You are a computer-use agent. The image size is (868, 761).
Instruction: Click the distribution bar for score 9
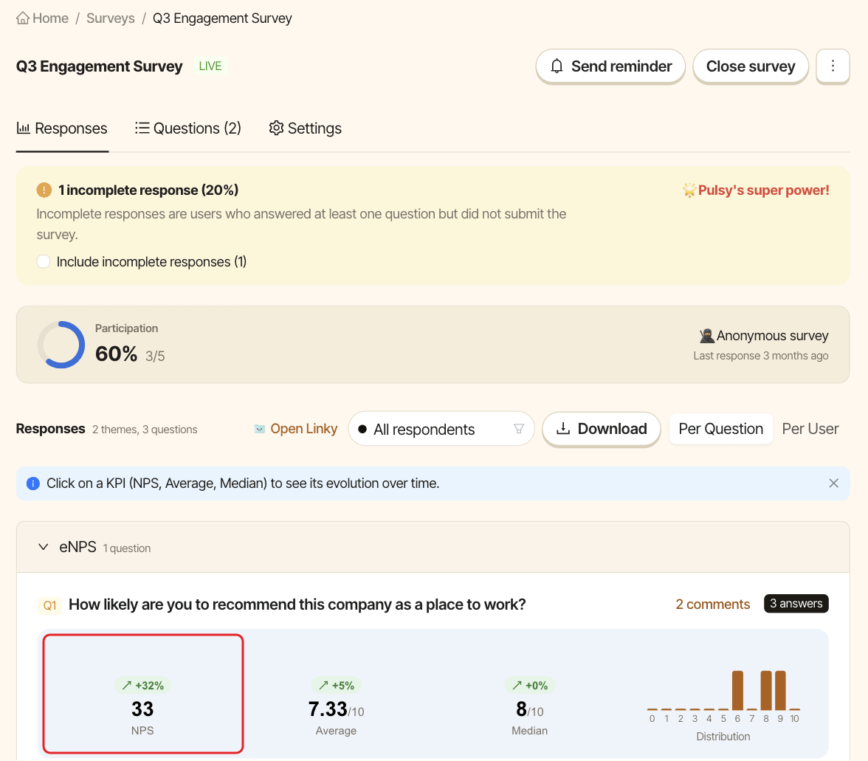(781, 690)
